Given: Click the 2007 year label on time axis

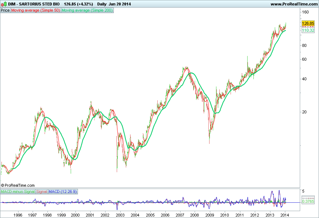Looking at the screenshot, I should coord(180,215).
